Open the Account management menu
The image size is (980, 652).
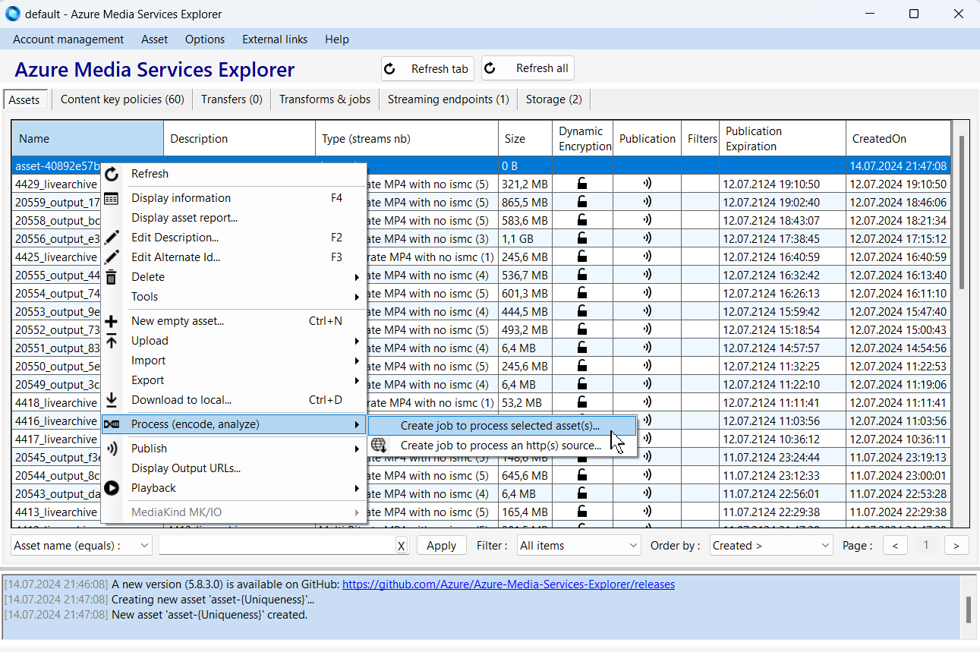tap(68, 39)
